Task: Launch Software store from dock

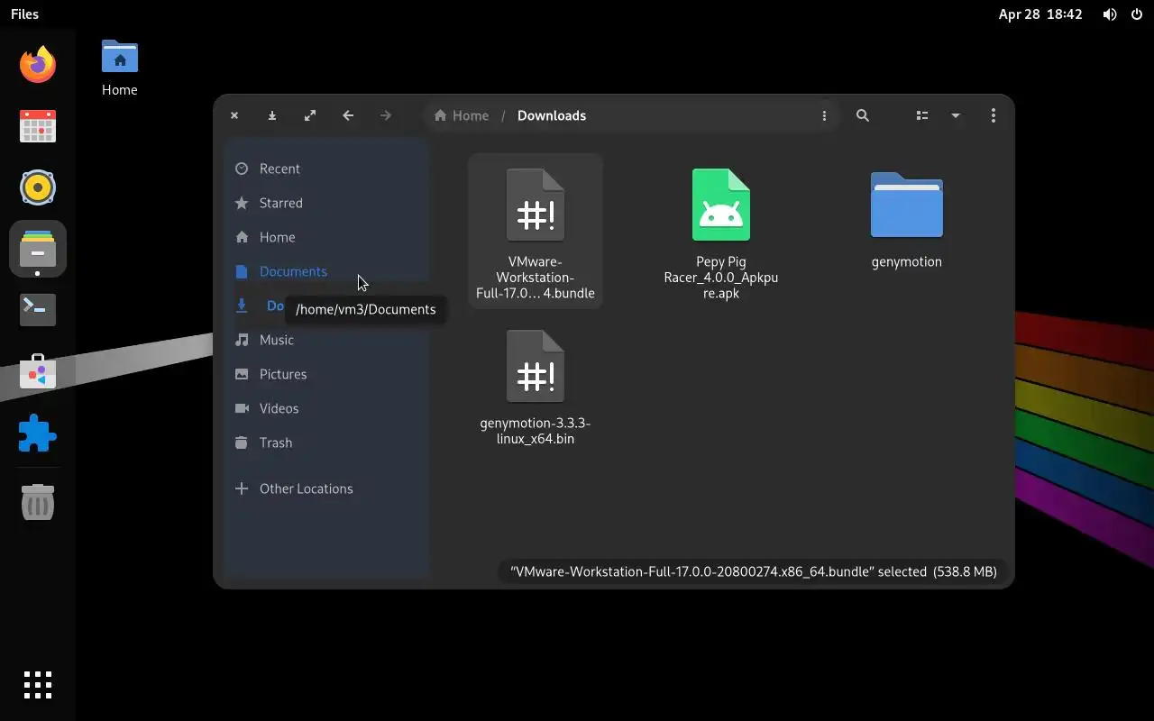Action: pos(38,371)
